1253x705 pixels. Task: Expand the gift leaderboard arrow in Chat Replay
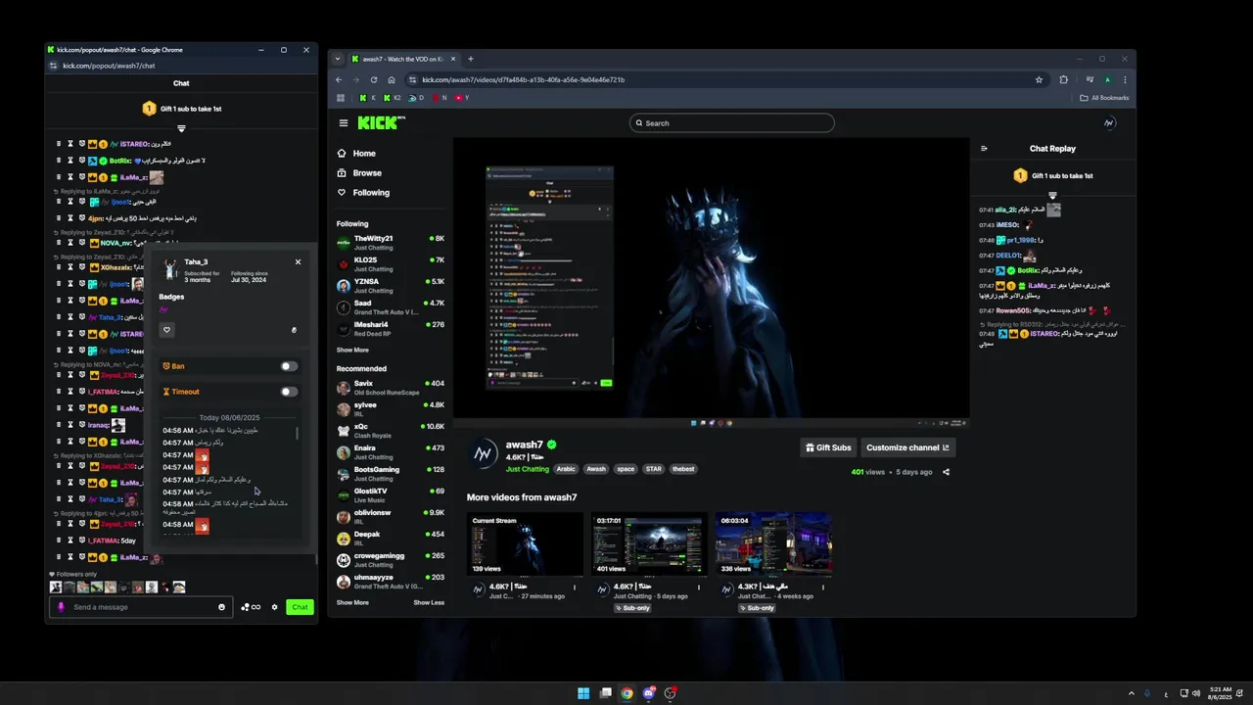click(x=1052, y=195)
